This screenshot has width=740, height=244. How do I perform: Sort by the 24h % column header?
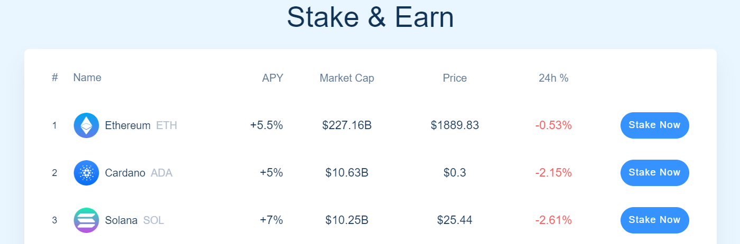(x=553, y=78)
